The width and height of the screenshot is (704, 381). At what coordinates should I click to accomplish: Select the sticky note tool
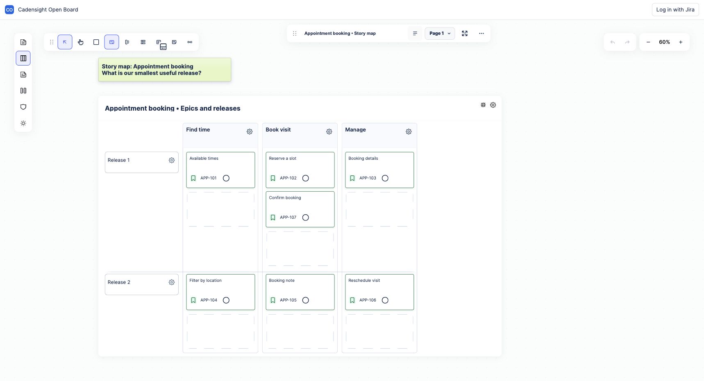click(174, 42)
